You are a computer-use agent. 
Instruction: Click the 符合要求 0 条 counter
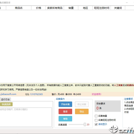click(x=108, y=106)
